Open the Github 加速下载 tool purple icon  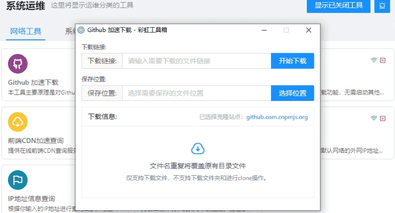(18, 64)
